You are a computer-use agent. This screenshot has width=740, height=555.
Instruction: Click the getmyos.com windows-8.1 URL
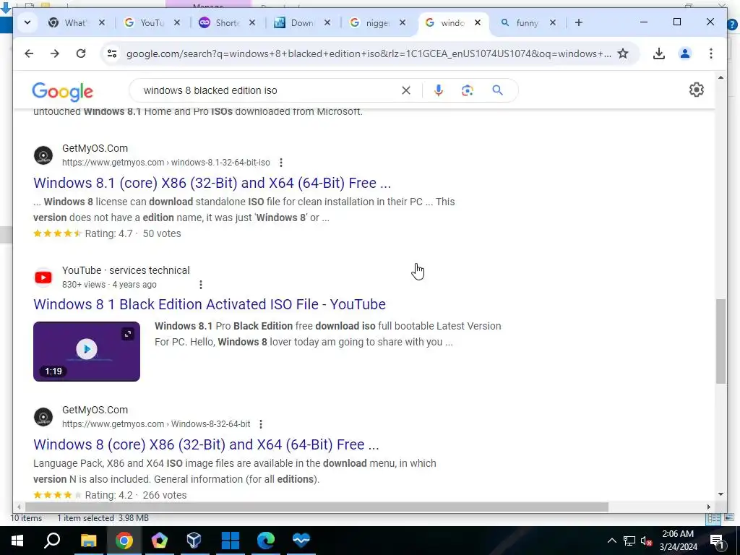tap(166, 163)
